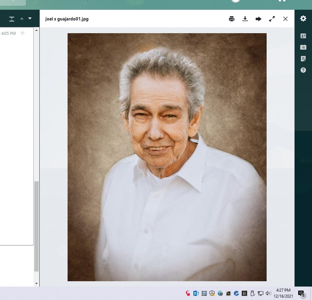The width and height of the screenshot is (312, 300).
Task: Open Outlook from the system tray
Action: point(196,293)
